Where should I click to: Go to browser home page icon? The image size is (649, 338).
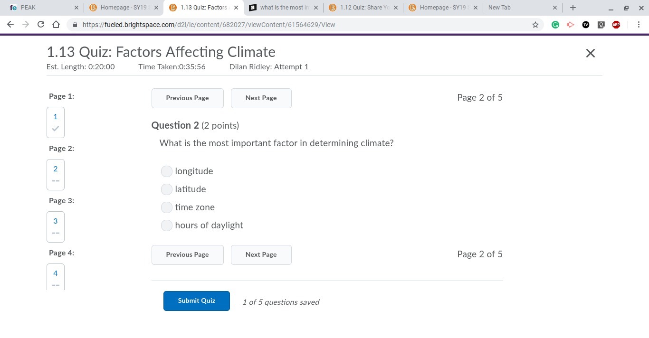[x=56, y=25]
